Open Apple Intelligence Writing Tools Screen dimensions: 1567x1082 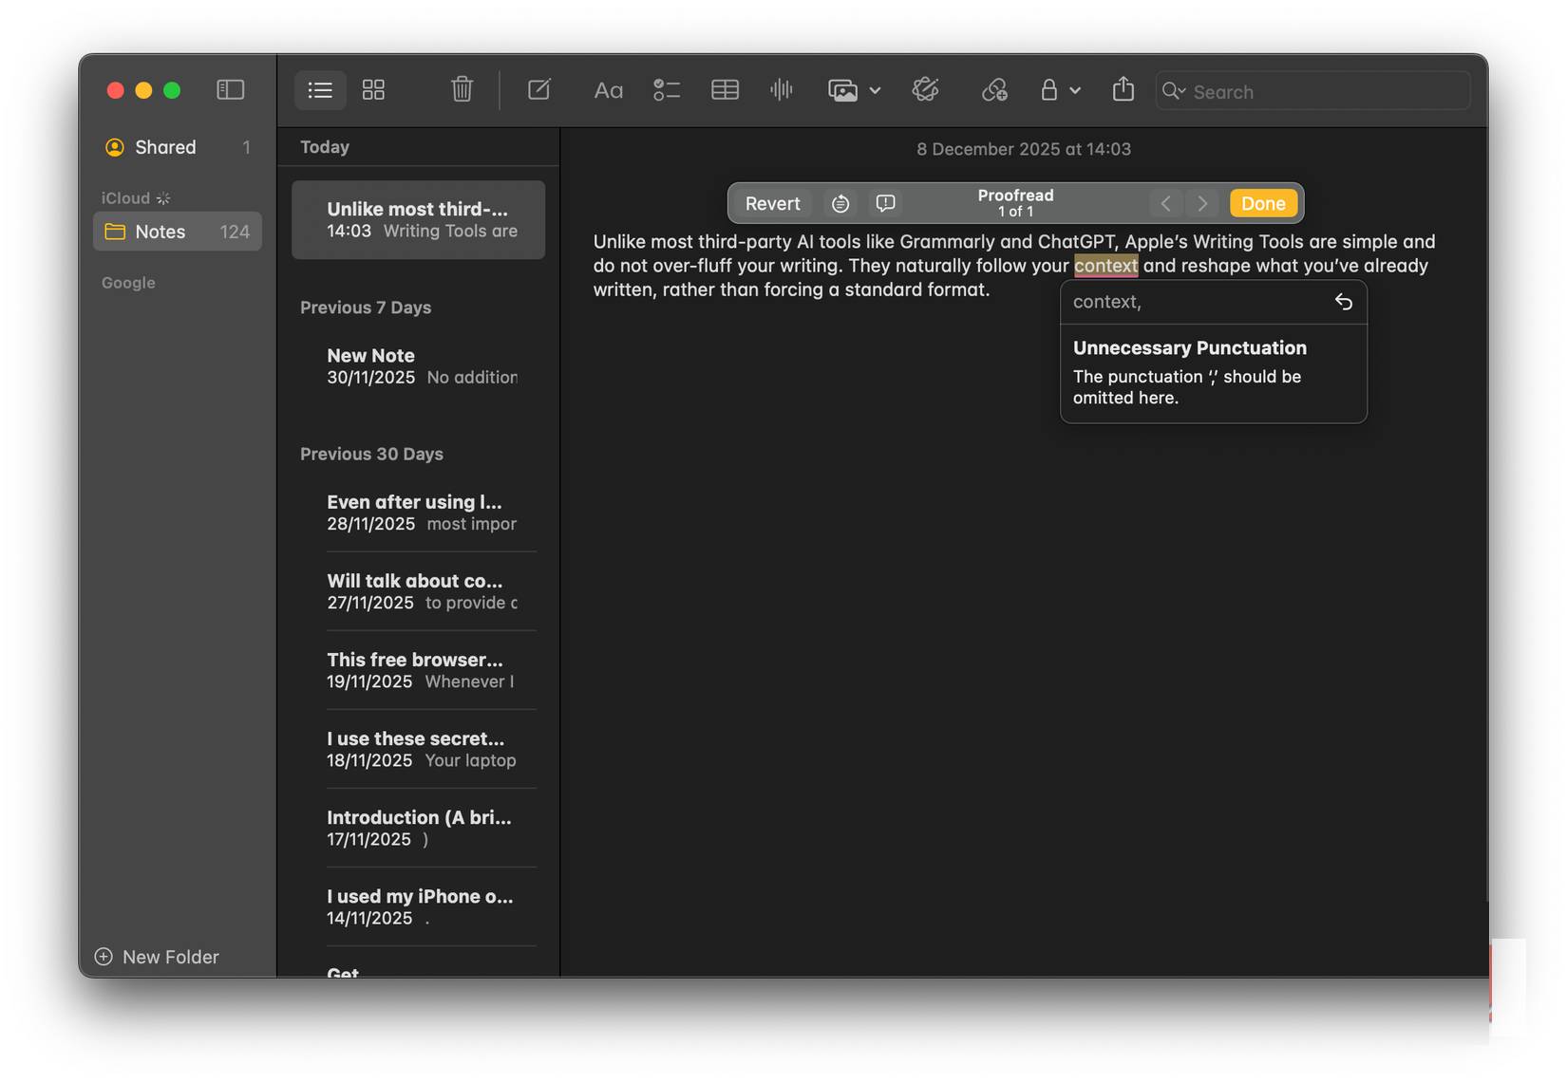pyautogui.click(x=926, y=90)
